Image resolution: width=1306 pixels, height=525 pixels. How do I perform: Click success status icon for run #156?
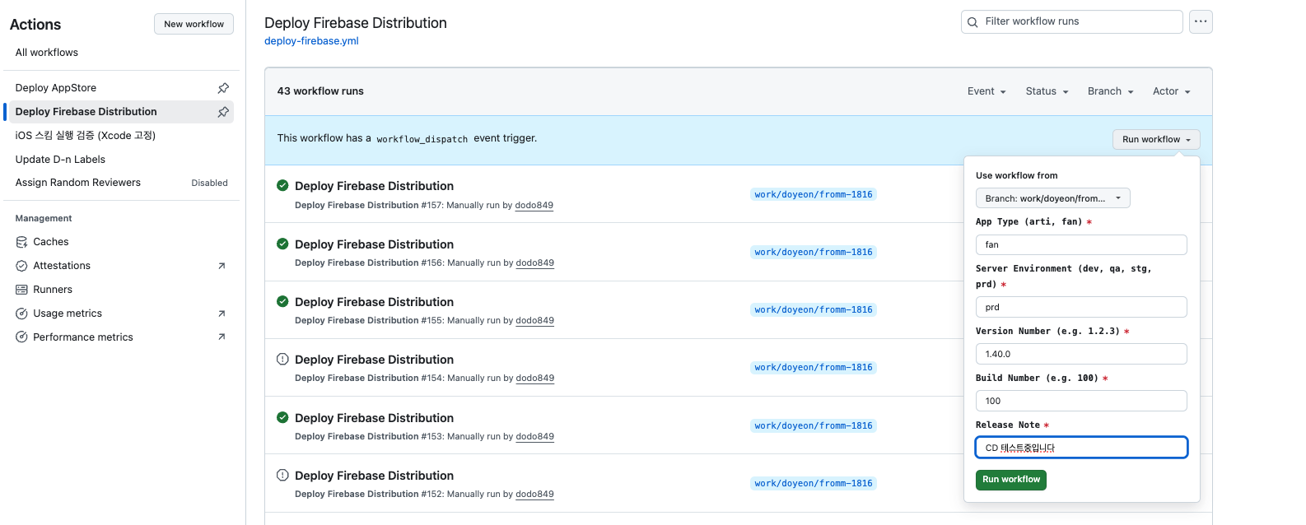click(282, 244)
